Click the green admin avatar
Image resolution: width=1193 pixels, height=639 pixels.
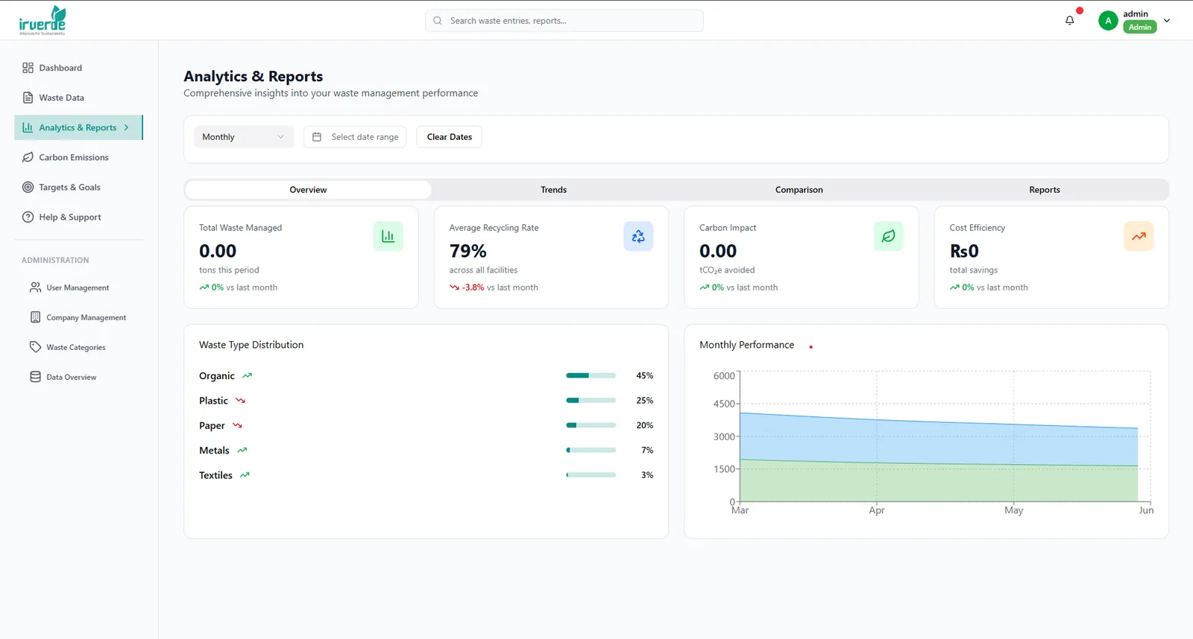point(1108,21)
